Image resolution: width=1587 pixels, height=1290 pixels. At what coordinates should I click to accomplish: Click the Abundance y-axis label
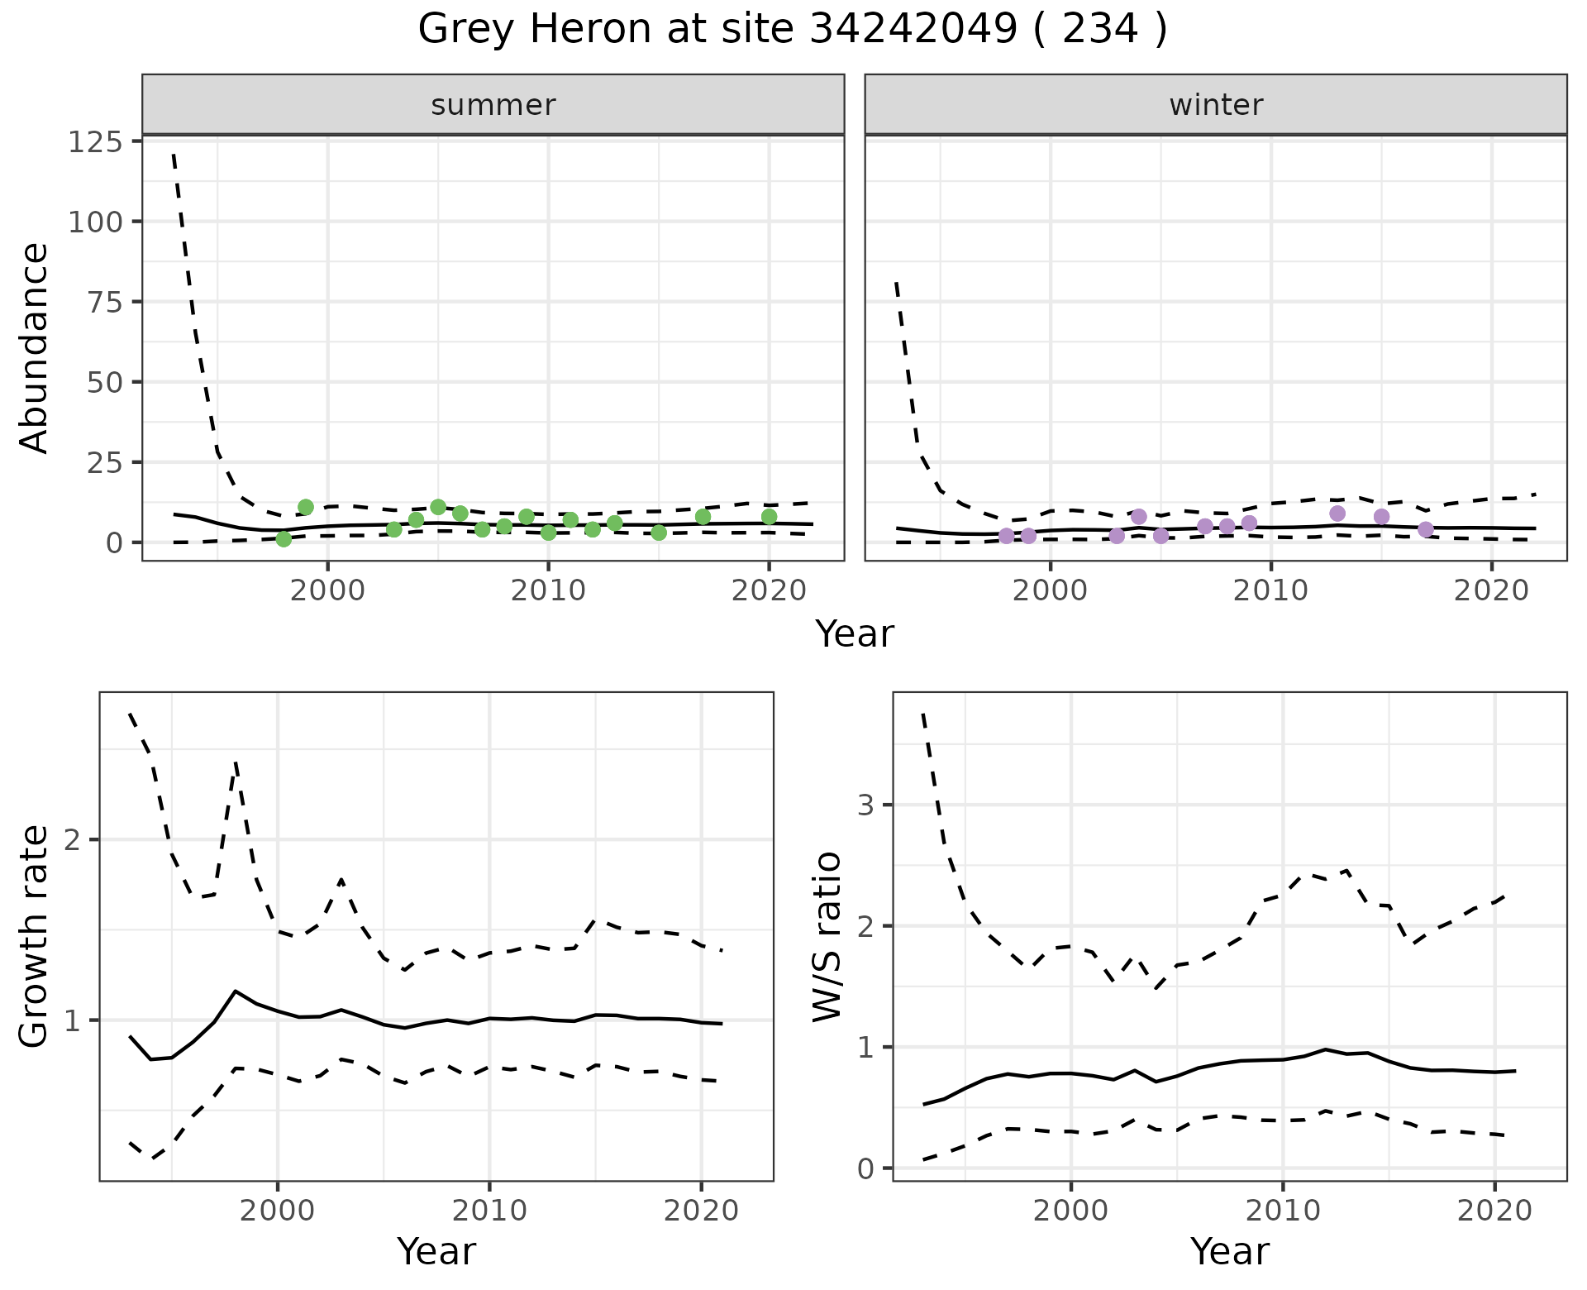click(35, 347)
